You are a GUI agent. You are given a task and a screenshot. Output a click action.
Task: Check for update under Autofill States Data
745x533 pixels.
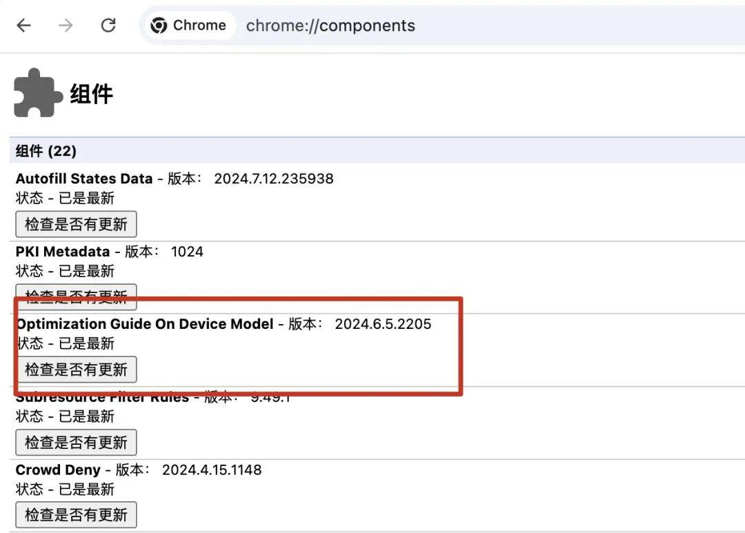click(76, 224)
